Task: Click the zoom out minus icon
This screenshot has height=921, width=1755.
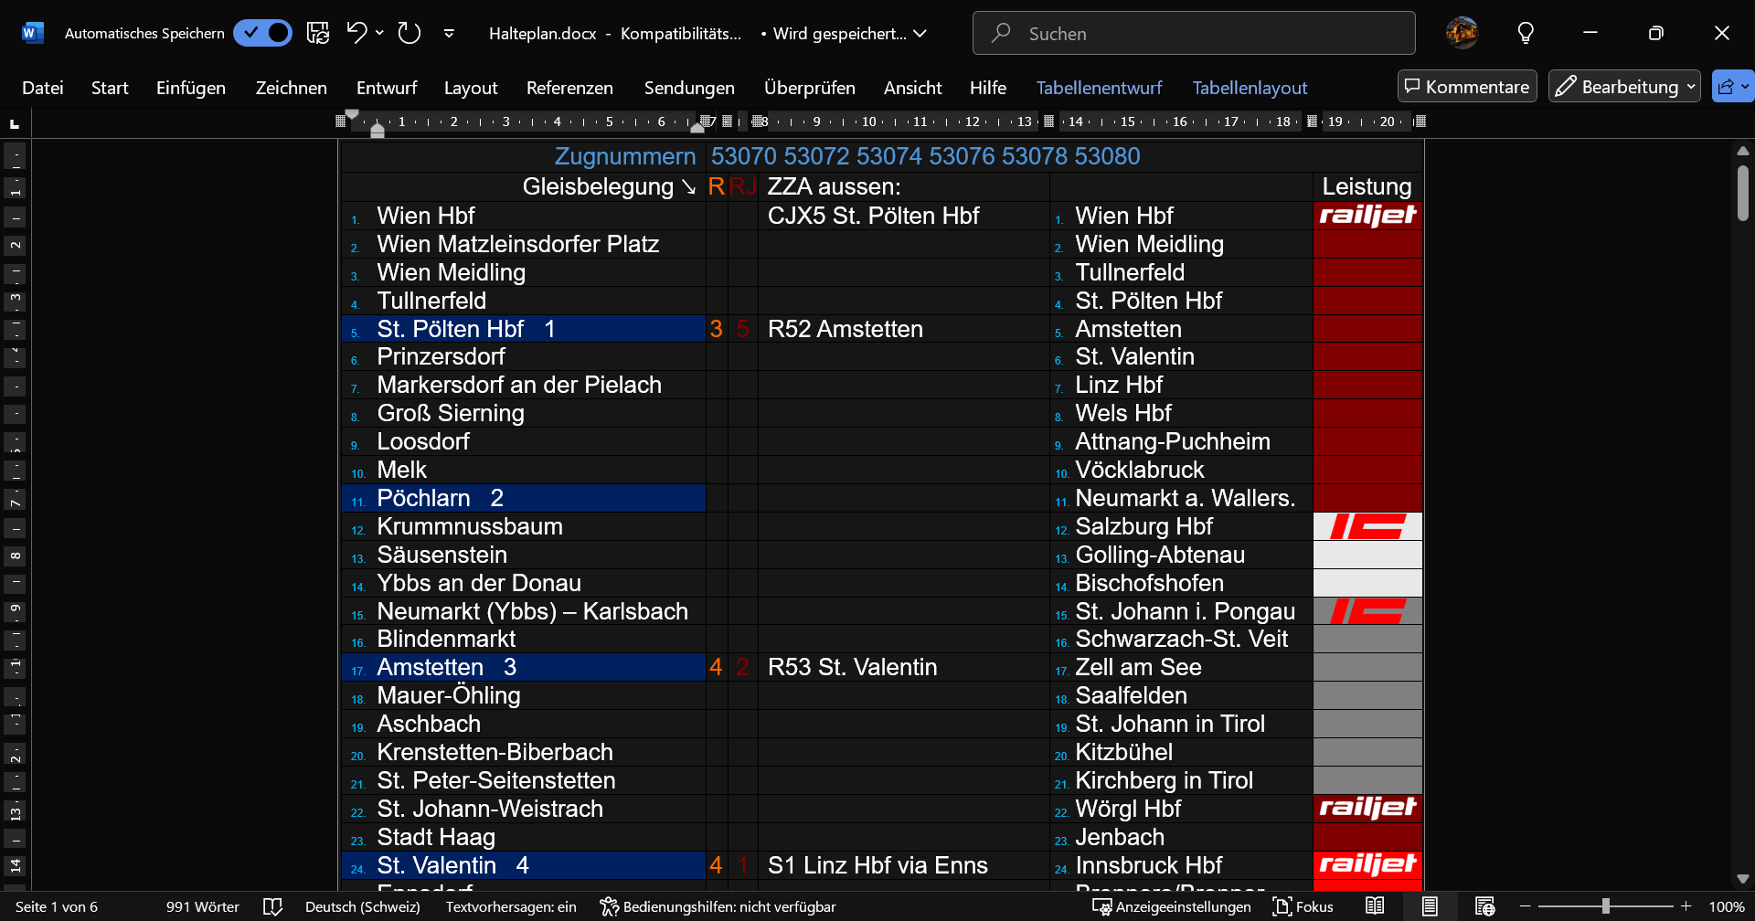Action: [x=1526, y=906]
